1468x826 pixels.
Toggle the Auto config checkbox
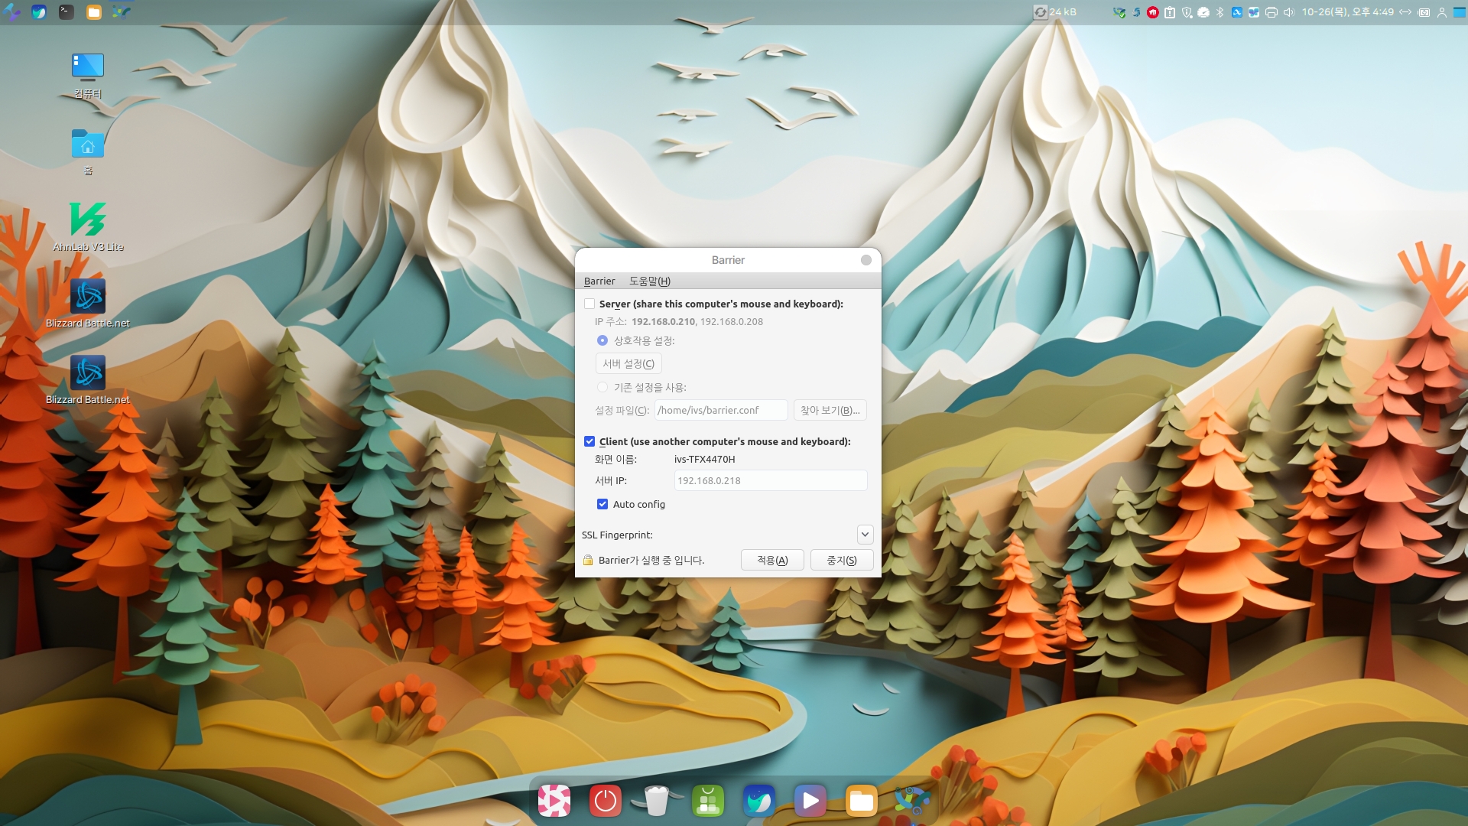tap(602, 505)
